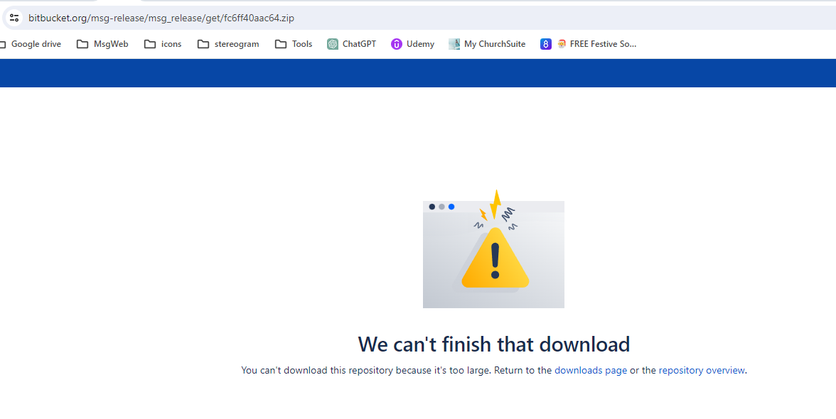Select the bitbucket.org URL in address bar
The height and width of the screenshot is (419, 836).
pyautogui.click(x=161, y=18)
